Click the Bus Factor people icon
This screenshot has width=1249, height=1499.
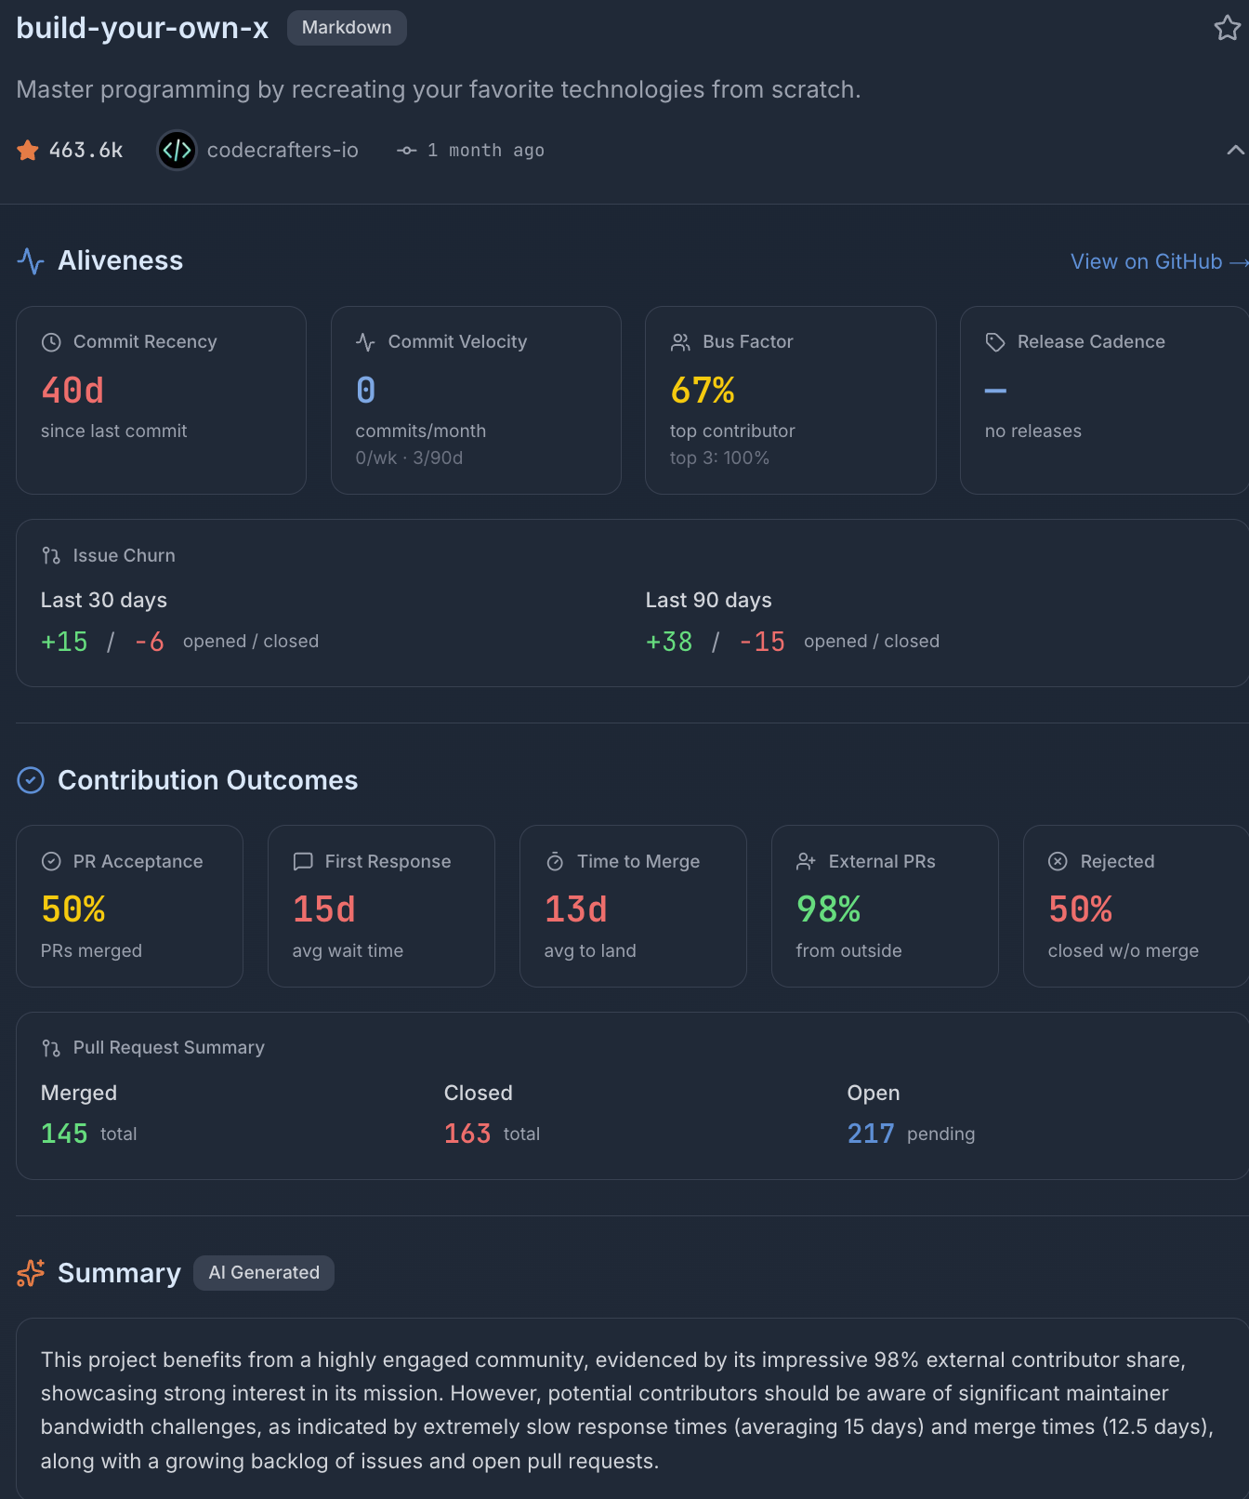680,342
